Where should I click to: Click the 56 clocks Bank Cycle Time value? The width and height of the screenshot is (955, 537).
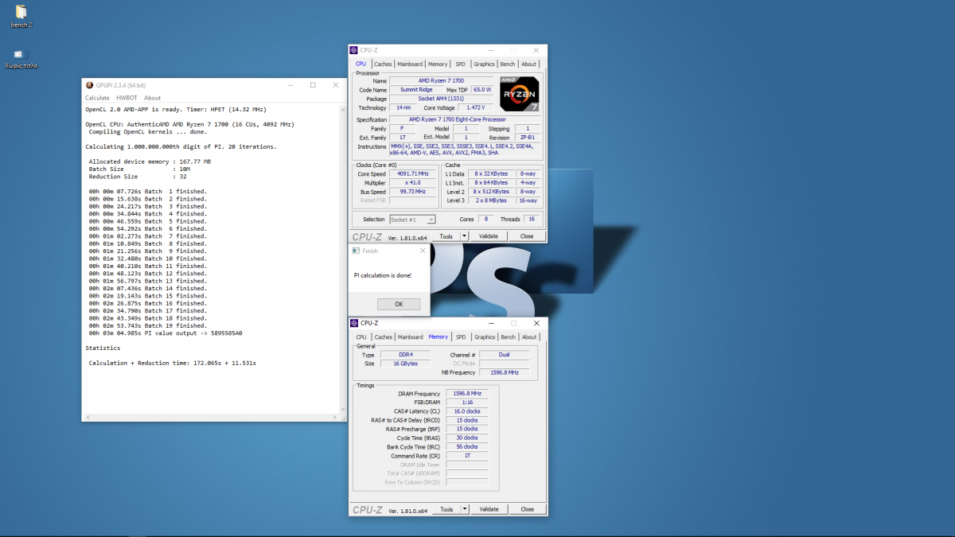[467, 447]
